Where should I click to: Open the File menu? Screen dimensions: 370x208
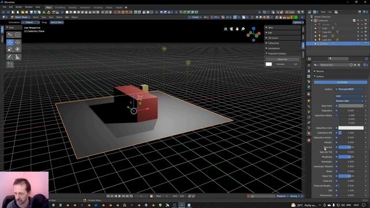point(5,7)
